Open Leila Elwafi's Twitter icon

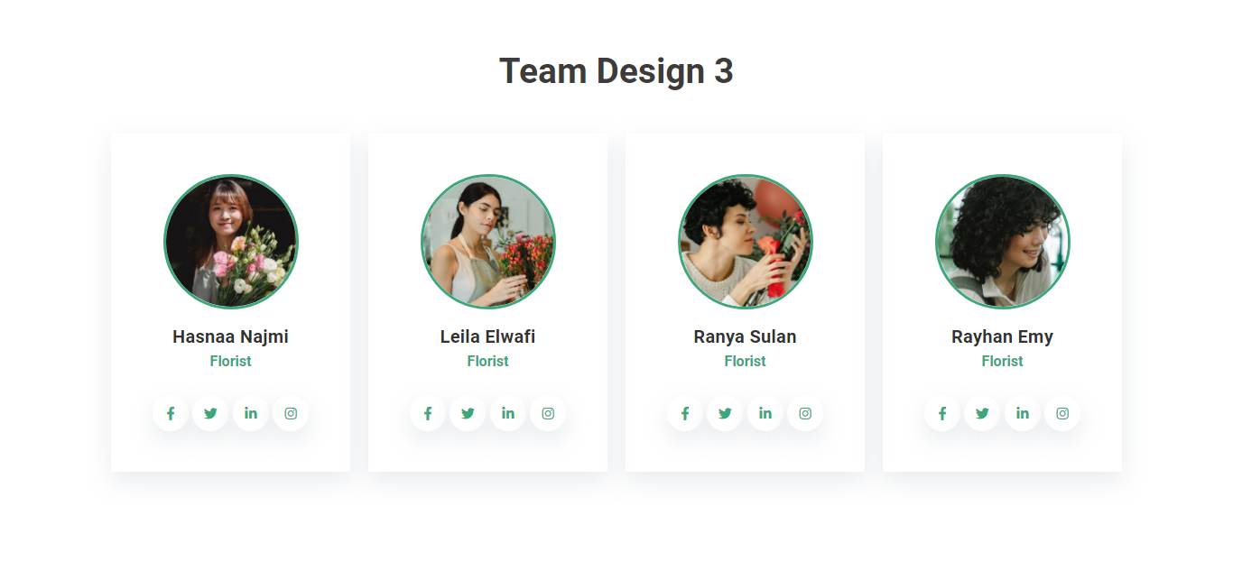coord(468,414)
